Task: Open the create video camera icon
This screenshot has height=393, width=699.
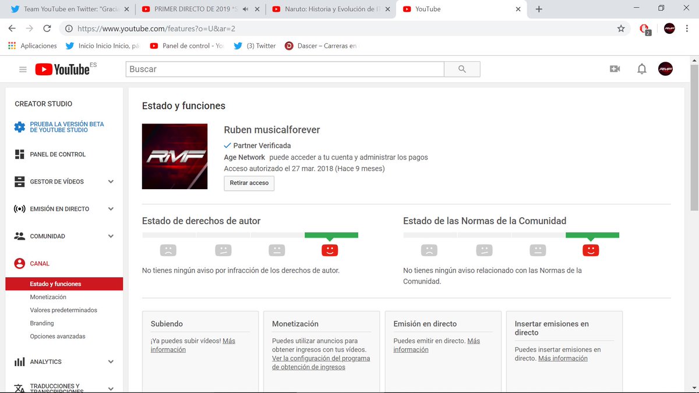Action: point(615,69)
